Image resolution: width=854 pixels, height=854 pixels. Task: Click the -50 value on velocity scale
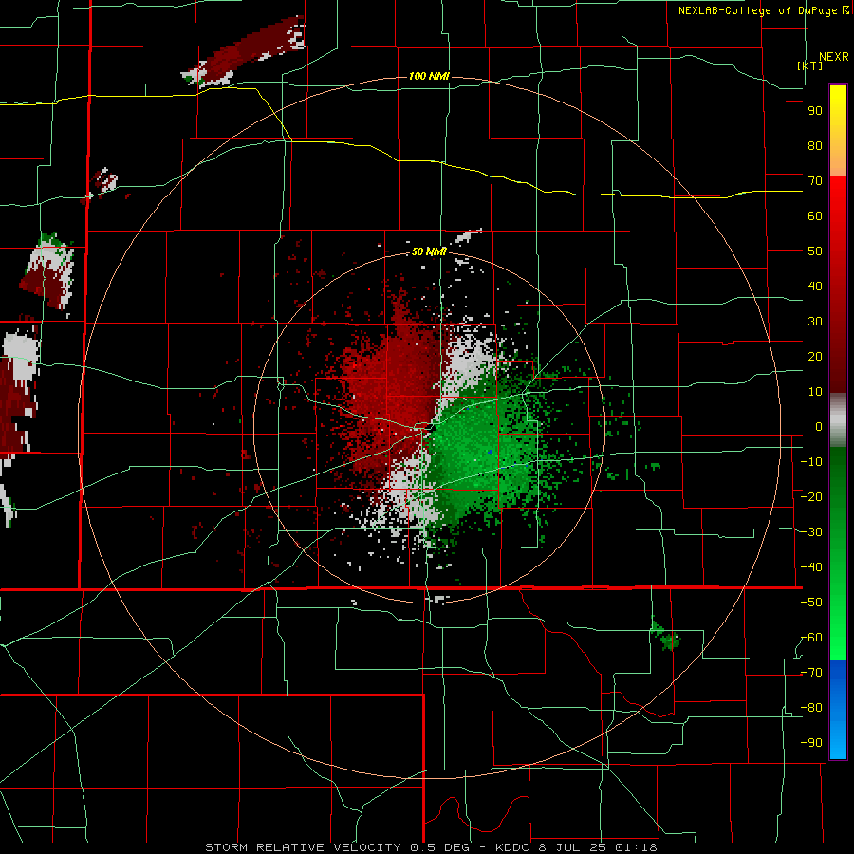point(811,603)
